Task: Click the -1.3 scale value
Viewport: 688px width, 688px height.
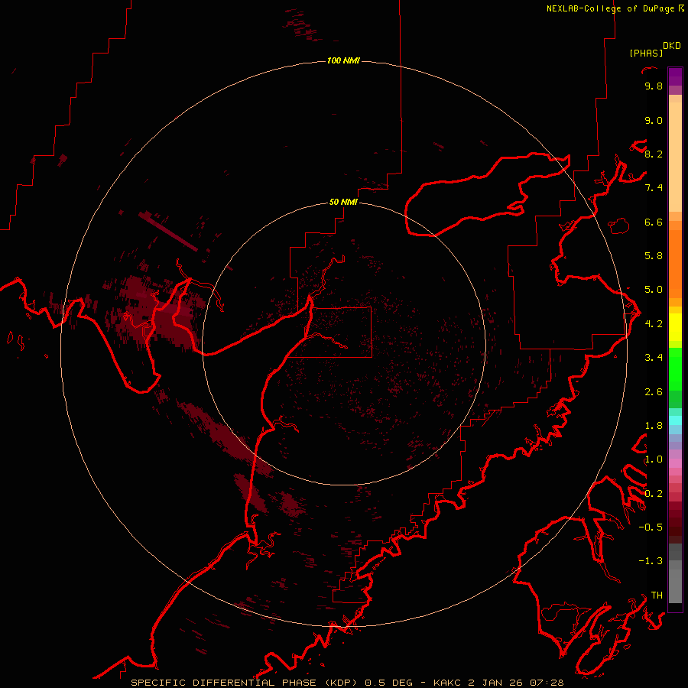Action: click(651, 561)
